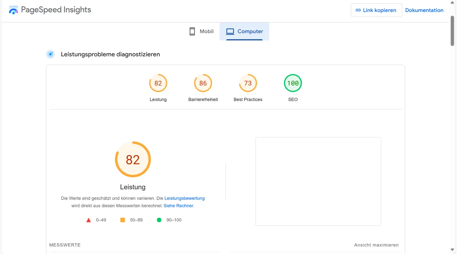Jump to Best Practices score gauge 73
Screen dimensions: 457x254
pyautogui.click(x=248, y=83)
